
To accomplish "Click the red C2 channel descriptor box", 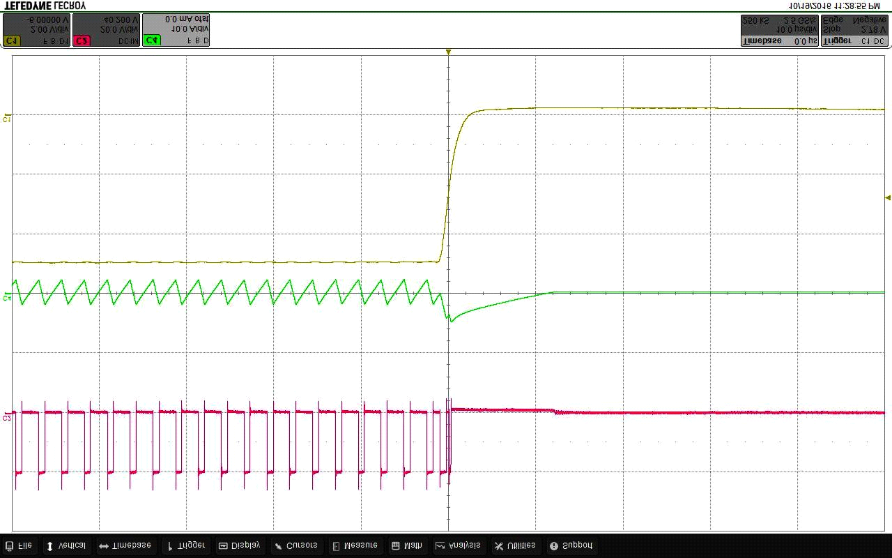I will pyautogui.click(x=106, y=30).
